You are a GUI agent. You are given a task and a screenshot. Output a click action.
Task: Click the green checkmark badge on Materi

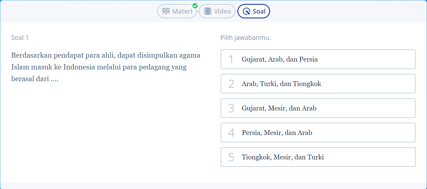coord(195,6)
